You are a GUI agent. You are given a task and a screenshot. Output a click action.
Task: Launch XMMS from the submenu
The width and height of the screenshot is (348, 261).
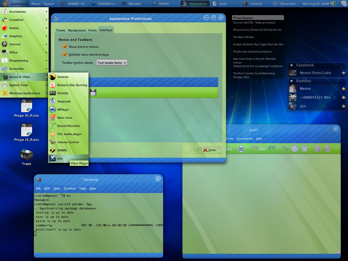coord(68,150)
